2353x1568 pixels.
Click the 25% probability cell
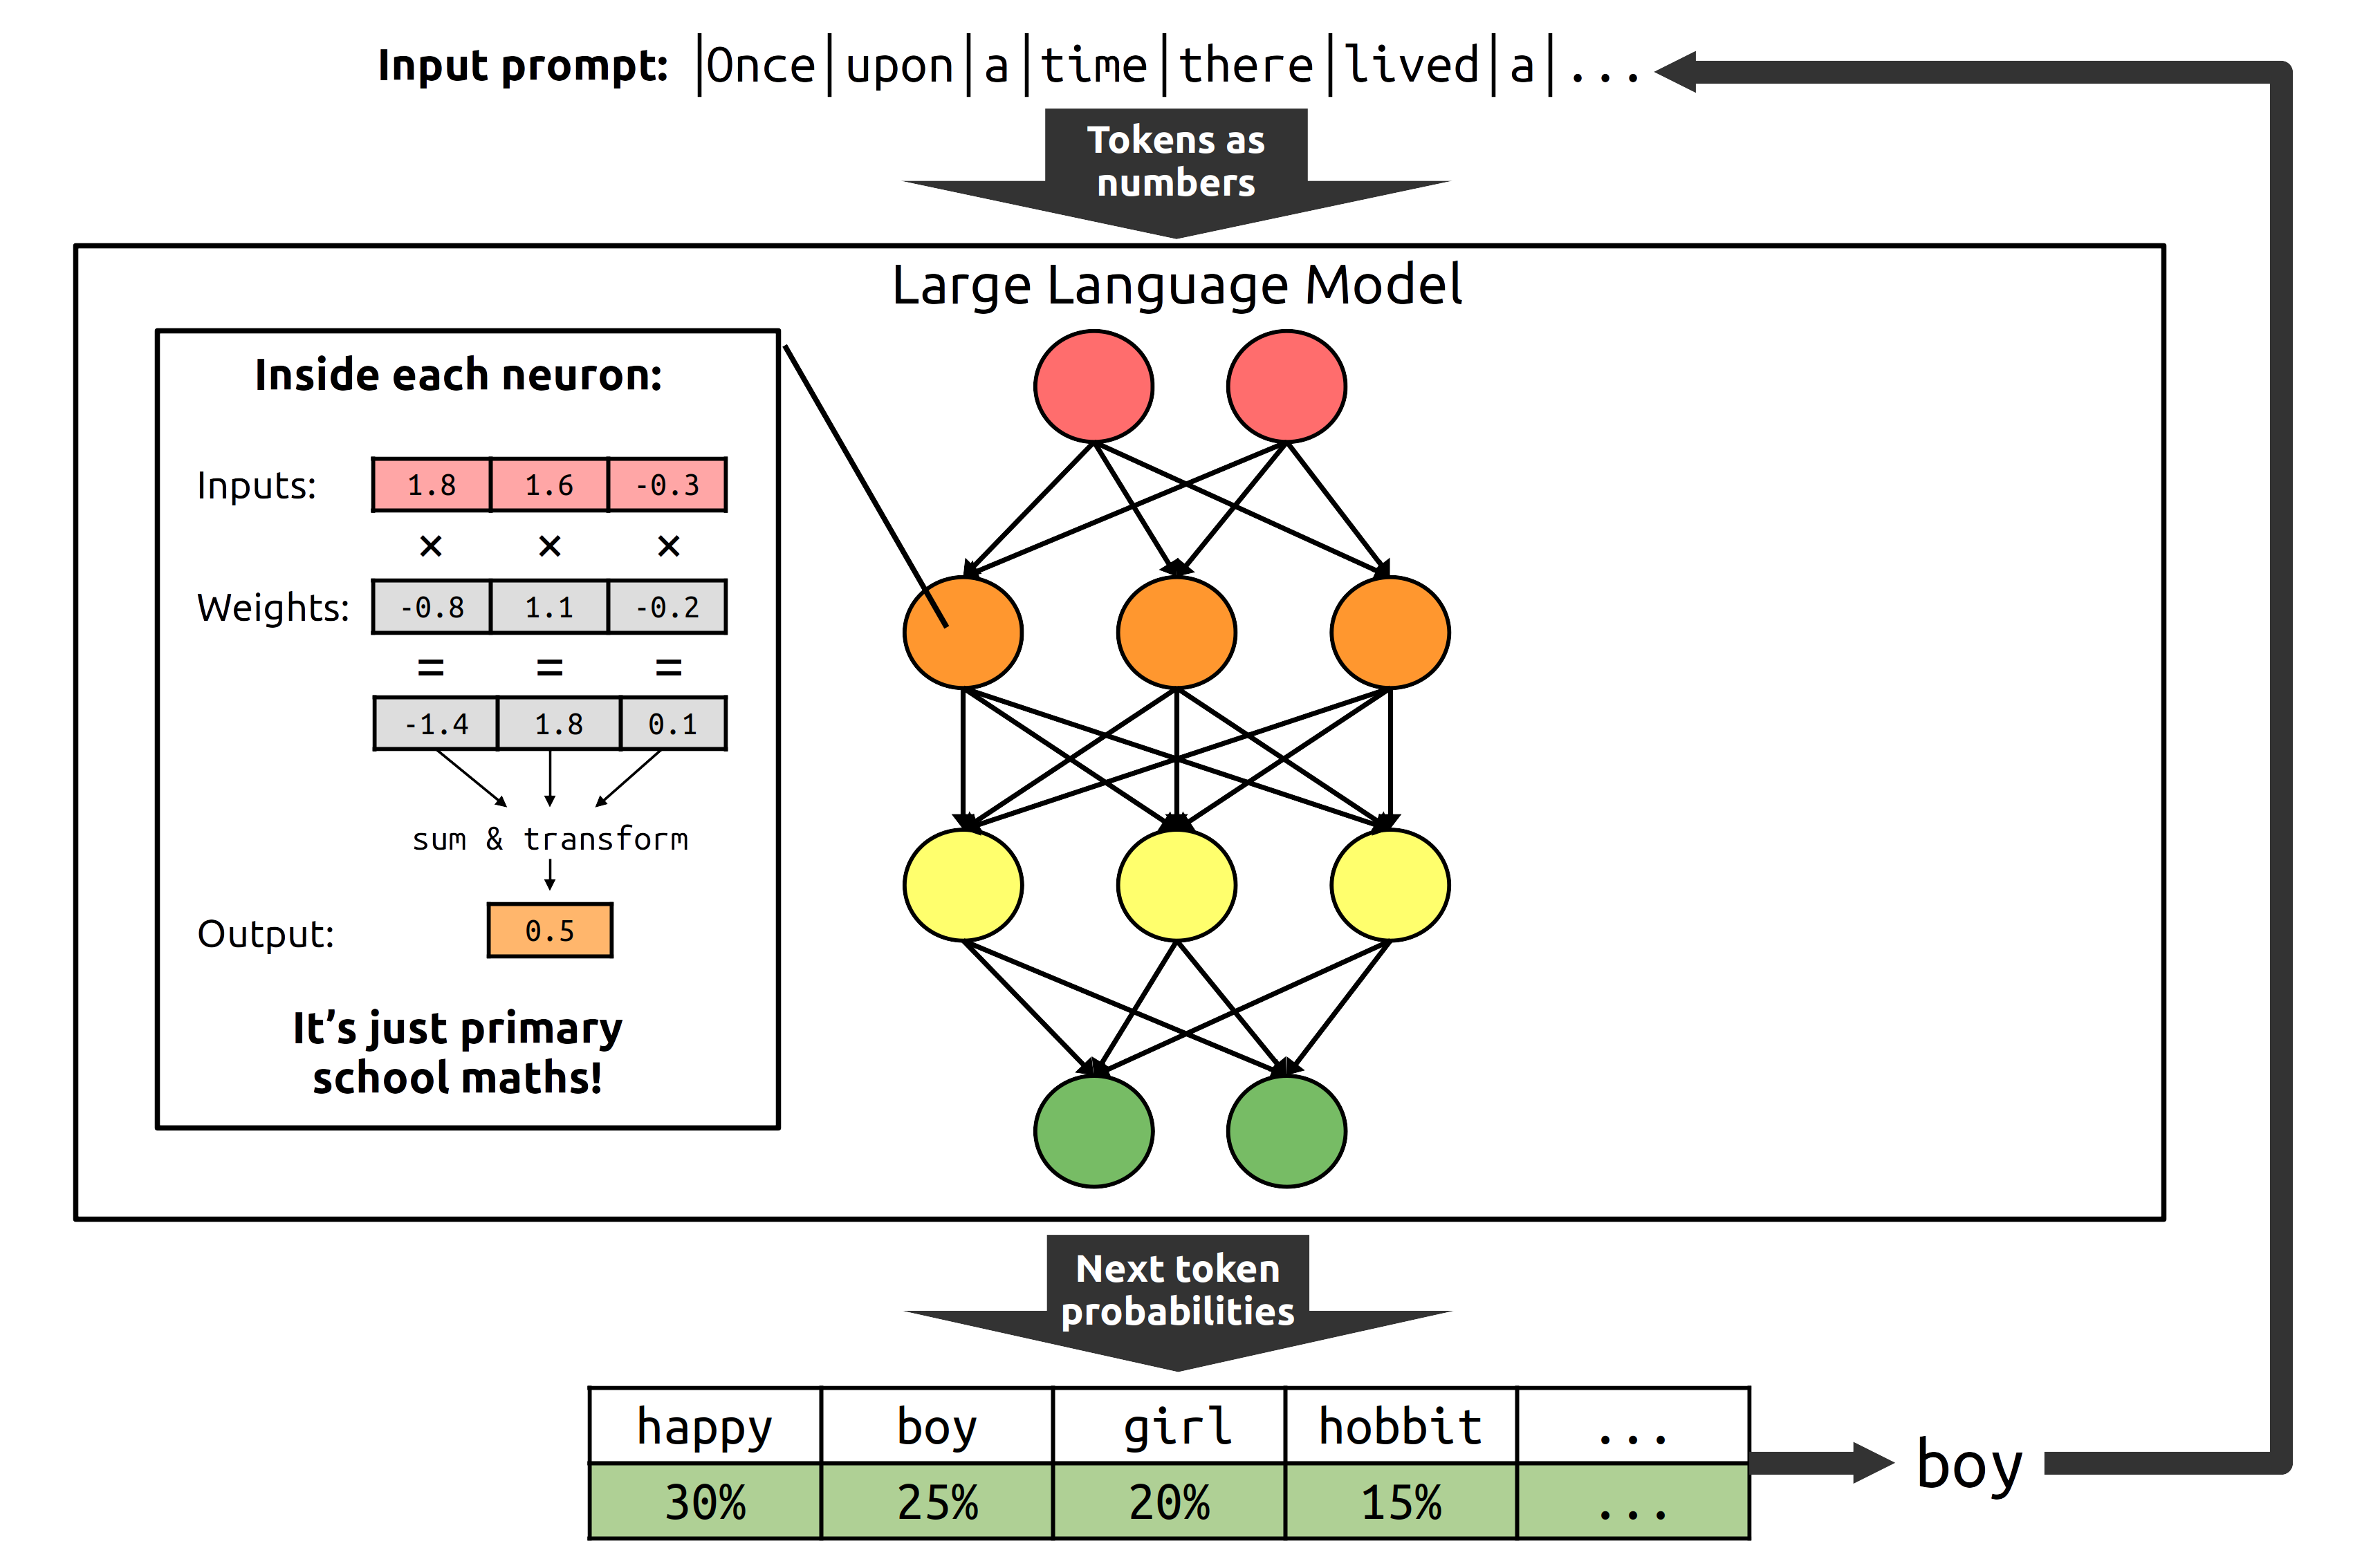(937, 1502)
